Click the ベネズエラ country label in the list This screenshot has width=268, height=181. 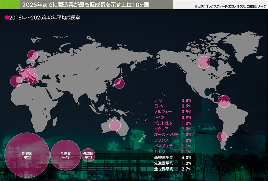click(163, 146)
